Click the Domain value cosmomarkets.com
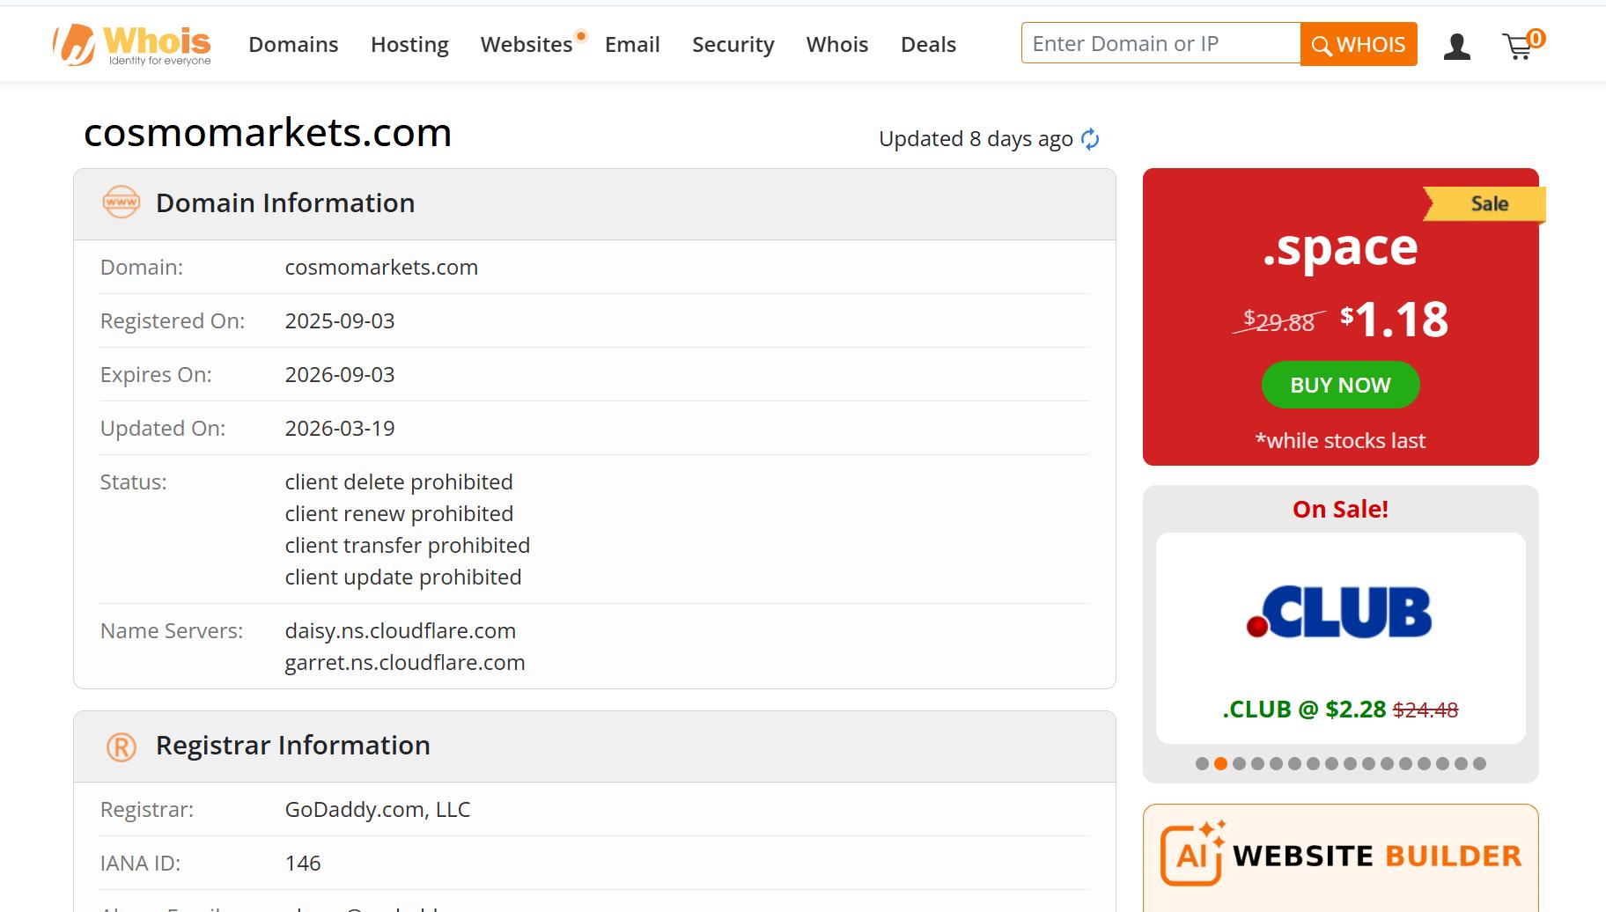Screen dimensions: 1606x912 pyautogui.click(x=381, y=267)
